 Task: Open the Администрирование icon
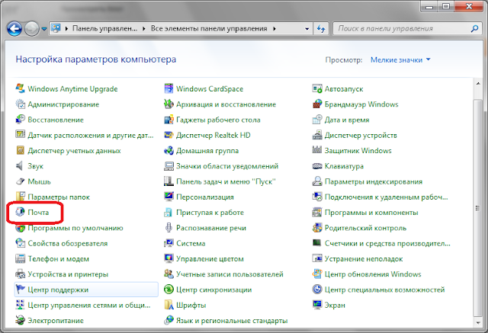point(21,104)
